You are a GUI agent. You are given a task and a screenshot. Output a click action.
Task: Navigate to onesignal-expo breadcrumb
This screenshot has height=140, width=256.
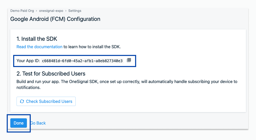(x=51, y=11)
